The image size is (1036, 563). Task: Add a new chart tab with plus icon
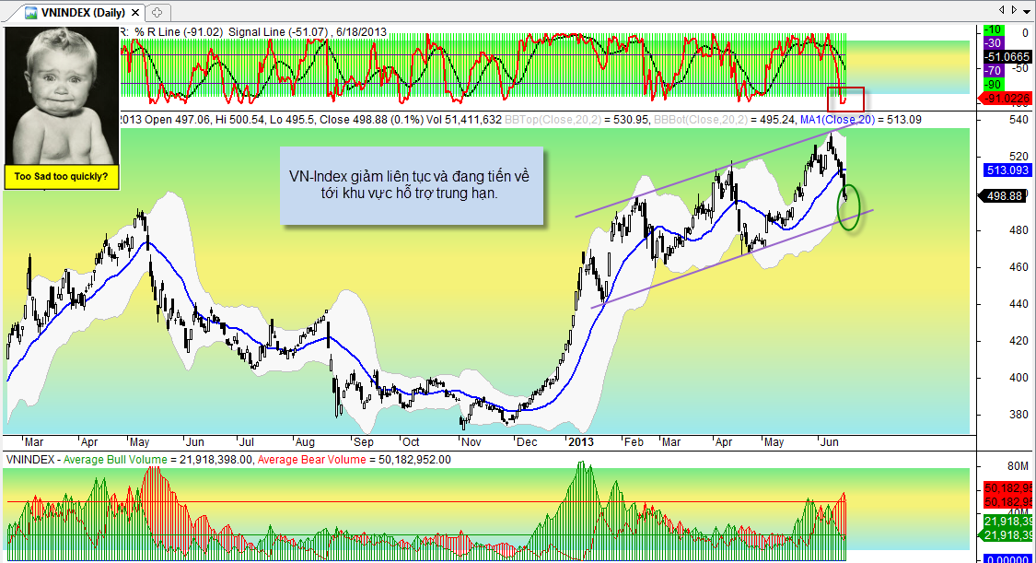[x=157, y=12]
